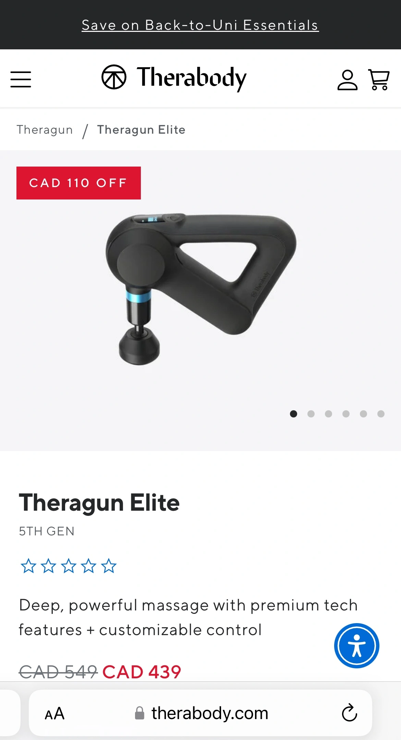Click the CAD 110 OFF badge
This screenshot has width=401, height=740.
[78, 183]
